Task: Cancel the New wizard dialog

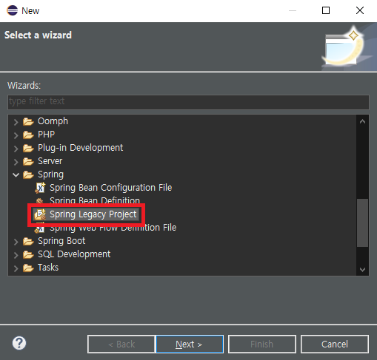Action: (335, 344)
